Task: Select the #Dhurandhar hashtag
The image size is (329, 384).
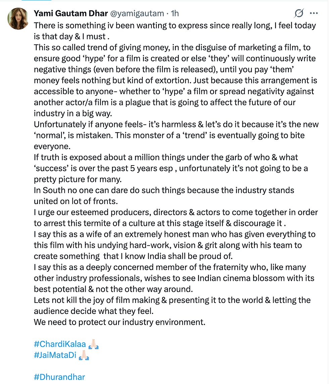Action: click(59, 377)
